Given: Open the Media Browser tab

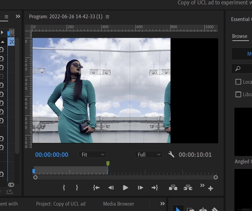Looking at the screenshot, I should tap(119, 204).
